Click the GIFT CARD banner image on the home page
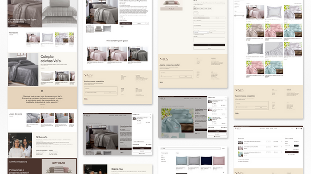The image size is (311, 174). 59,167
